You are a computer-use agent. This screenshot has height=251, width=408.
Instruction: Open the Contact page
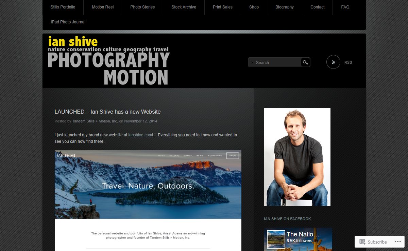pyautogui.click(x=318, y=7)
